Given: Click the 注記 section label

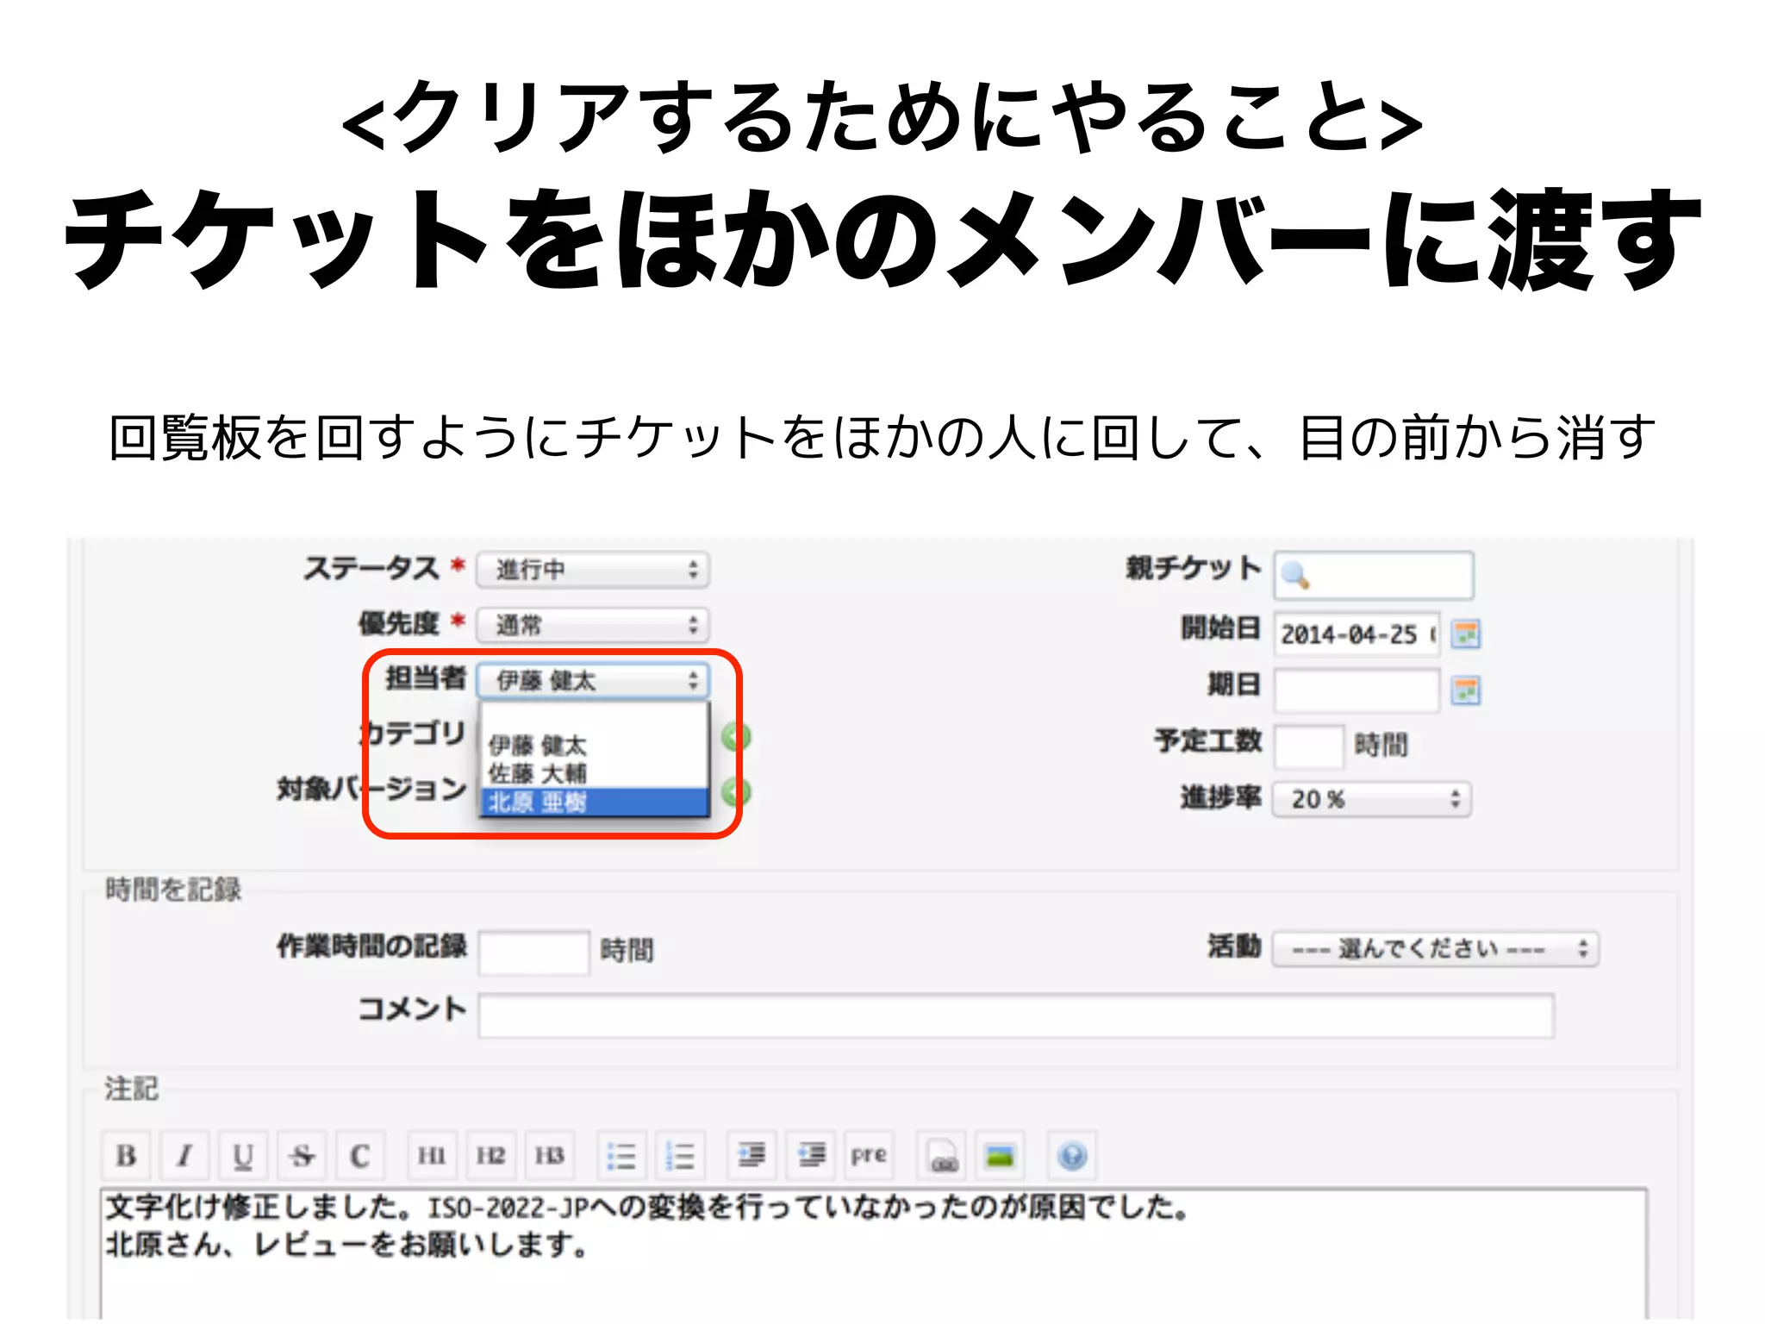Looking at the screenshot, I should [132, 1089].
